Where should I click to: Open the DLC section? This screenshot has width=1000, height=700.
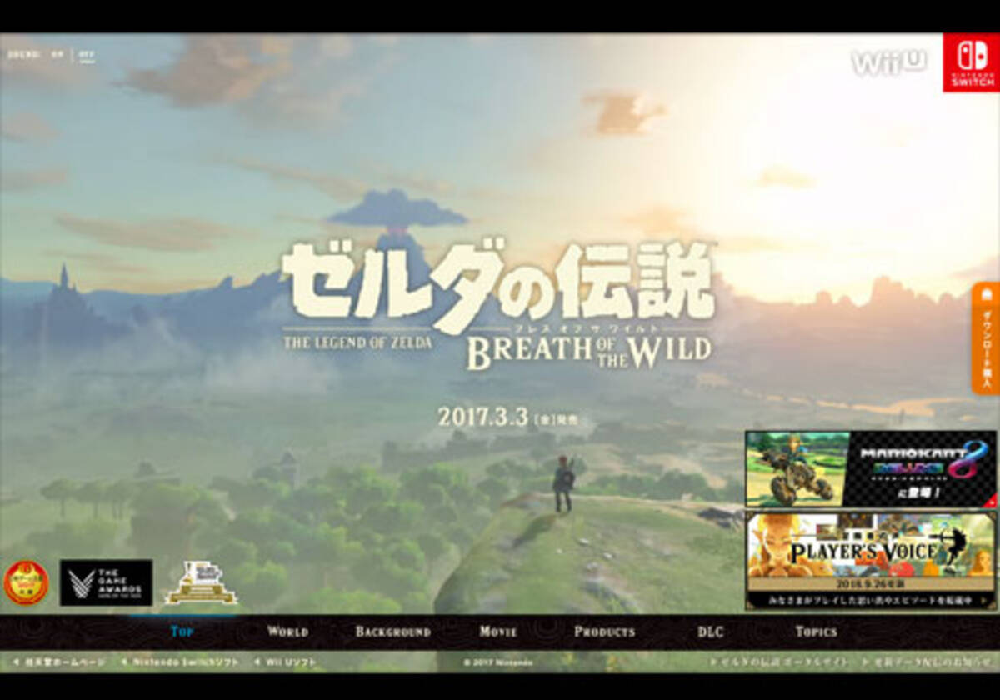click(x=711, y=632)
